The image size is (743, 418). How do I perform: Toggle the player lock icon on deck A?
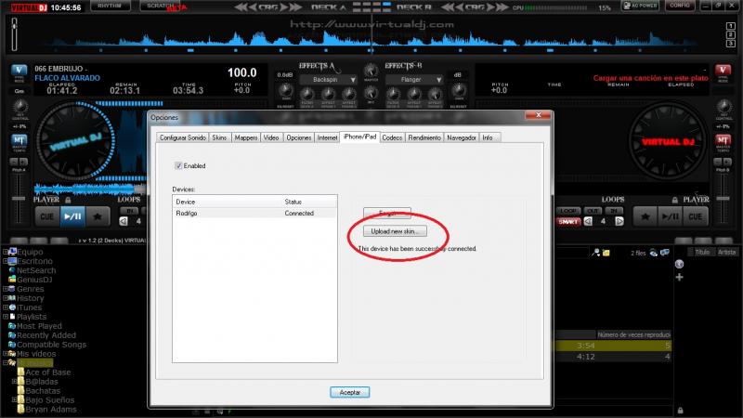pos(68,200)
